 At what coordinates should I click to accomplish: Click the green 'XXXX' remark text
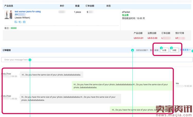[x=14, y=28]
